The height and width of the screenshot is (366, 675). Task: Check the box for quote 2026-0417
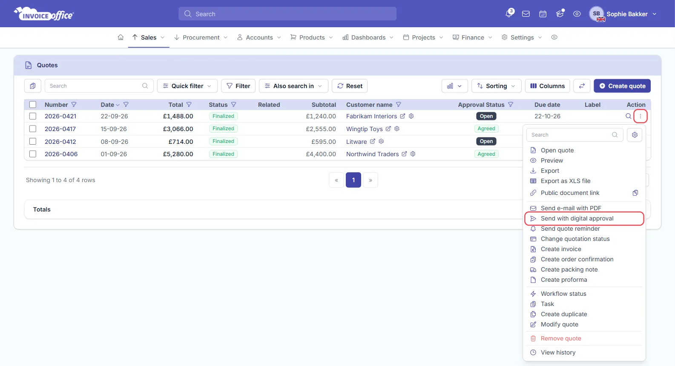point(33,129)
